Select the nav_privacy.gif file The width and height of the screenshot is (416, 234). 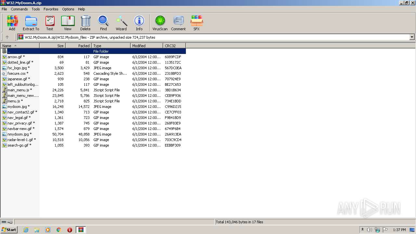tap(93, 123)
